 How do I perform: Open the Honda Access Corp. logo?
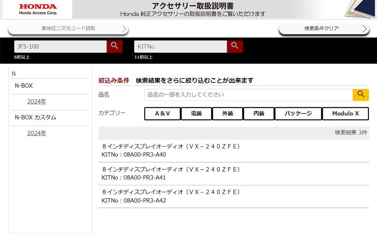coord(38,9)
